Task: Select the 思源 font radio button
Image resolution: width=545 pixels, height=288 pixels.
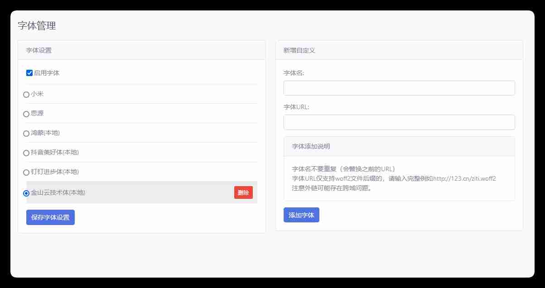Action: click(26, 114)
